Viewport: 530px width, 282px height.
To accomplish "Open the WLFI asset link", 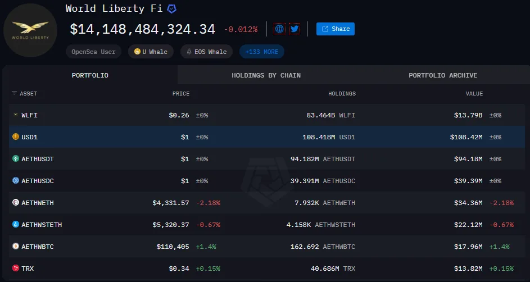I will pos(29,115).
